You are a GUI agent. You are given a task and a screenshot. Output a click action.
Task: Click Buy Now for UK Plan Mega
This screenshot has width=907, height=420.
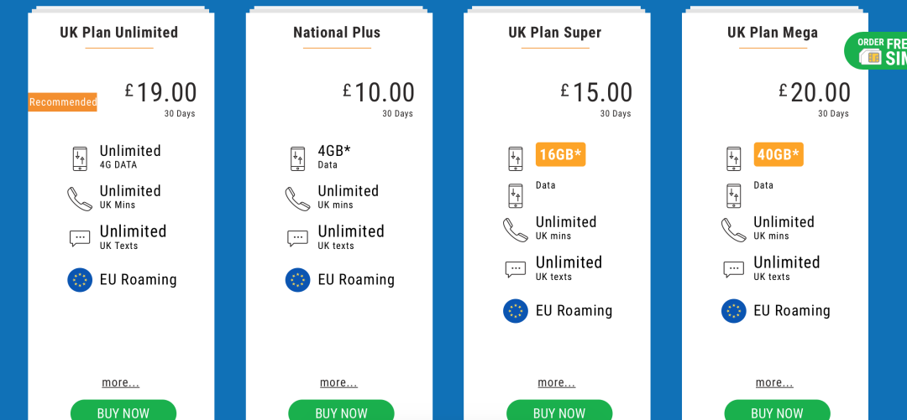(777, 411)
